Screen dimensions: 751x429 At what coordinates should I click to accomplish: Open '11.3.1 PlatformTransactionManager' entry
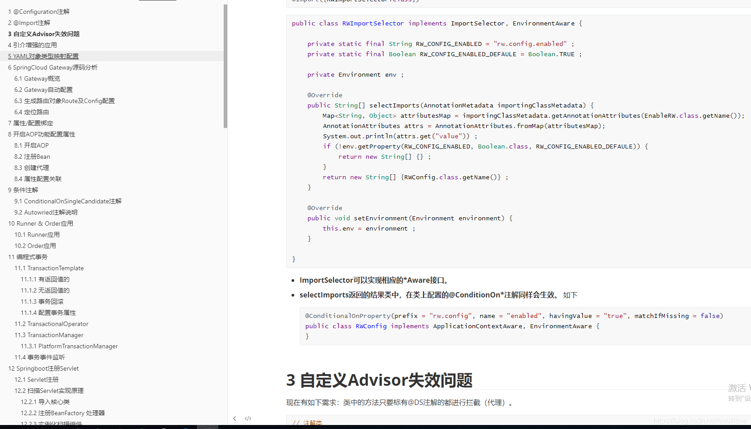(x=69, y=346)
